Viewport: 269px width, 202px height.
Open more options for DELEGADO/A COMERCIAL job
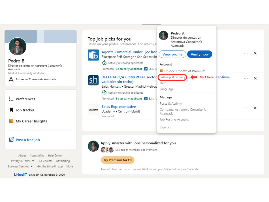pyautogui.click(x=246, y=78)
